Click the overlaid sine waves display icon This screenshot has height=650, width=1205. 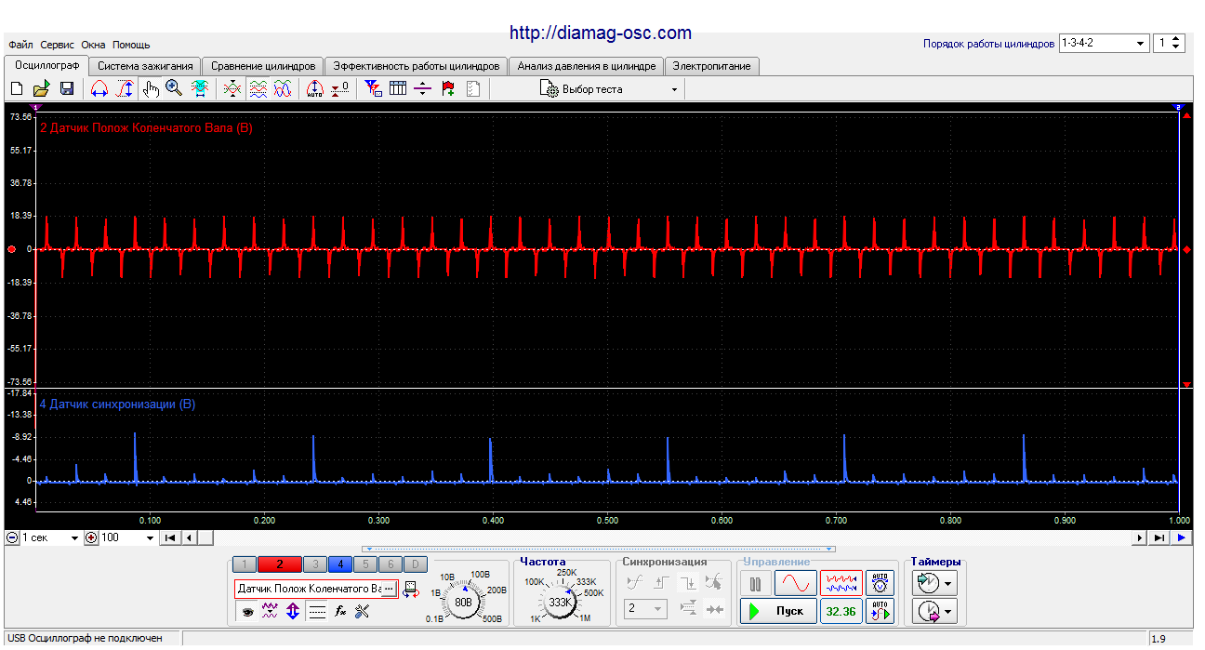click(x=283, y=89)
